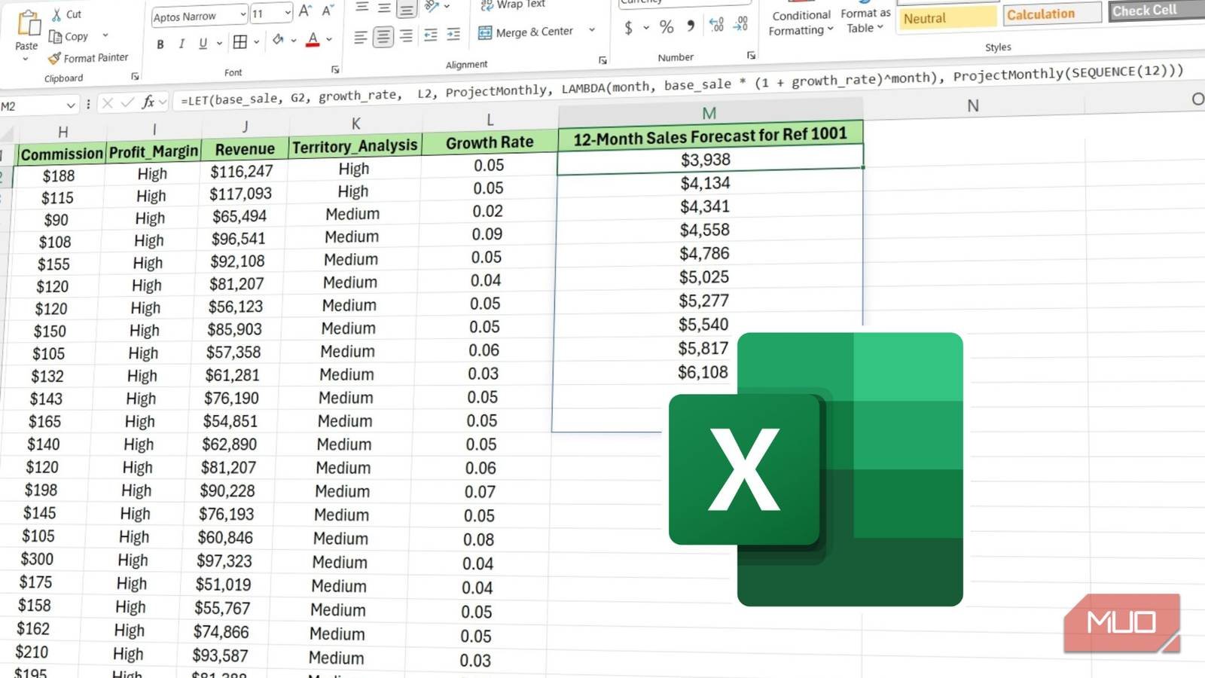Toggle Bold formatting
The width and height of the screenshot is (1205, 678).
160,44
